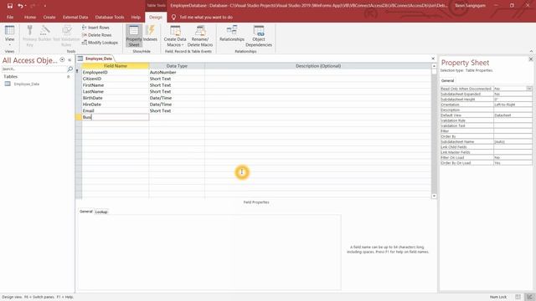The image size is (536, 301).
Task: Click the Default View property value Datasheet
Action: pyautogui.click(x=513, y=115)
